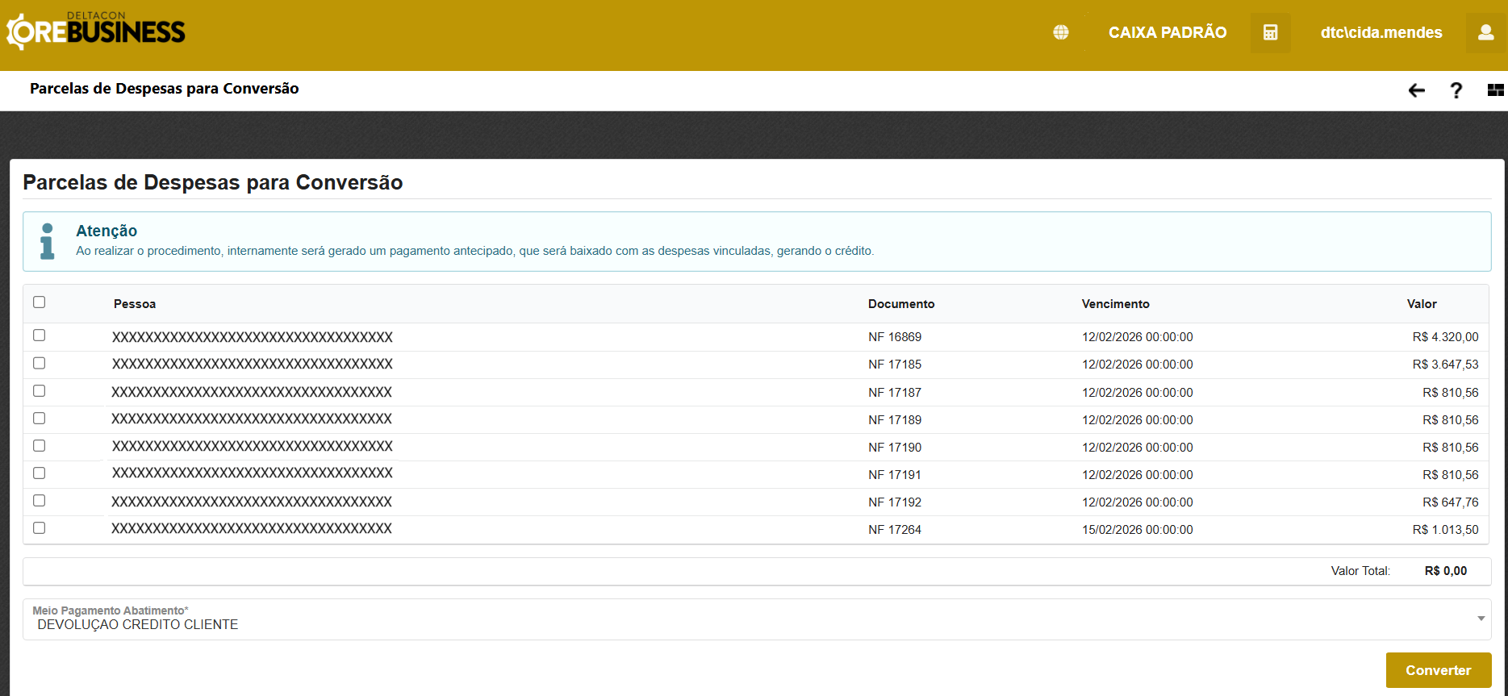Click the dtc\cida.mendes username
This screenshot has height=696, width=1508.
pyautogui.click(x=1381, y=32)
